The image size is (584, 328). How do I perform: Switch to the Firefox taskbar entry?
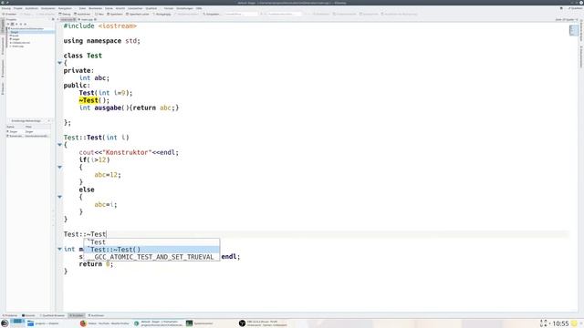[x=105, y=323]
